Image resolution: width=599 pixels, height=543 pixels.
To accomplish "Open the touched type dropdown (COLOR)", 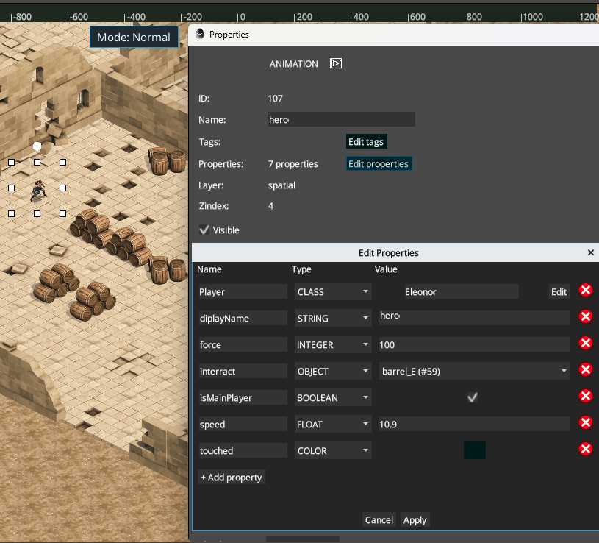I will tap(333, 450).
